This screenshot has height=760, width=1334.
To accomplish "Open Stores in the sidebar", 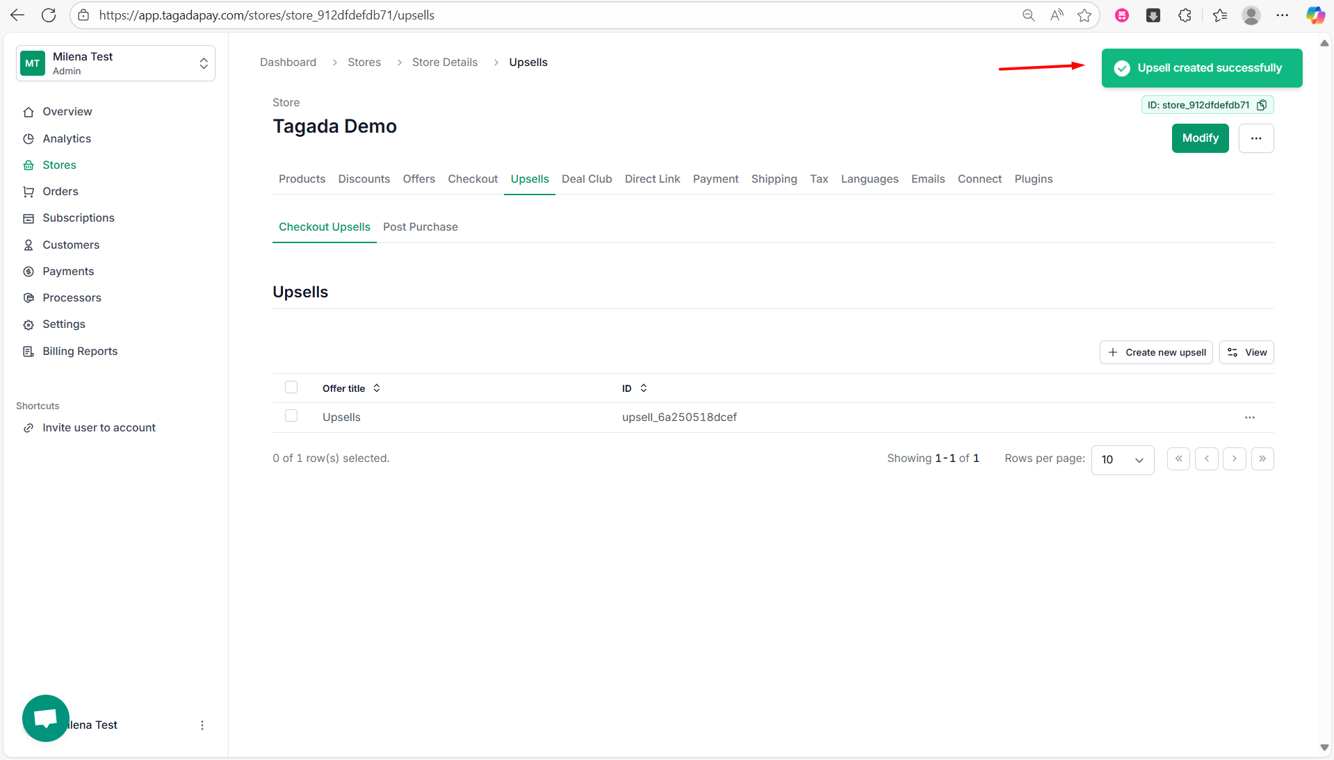I will tap(59, 165).
